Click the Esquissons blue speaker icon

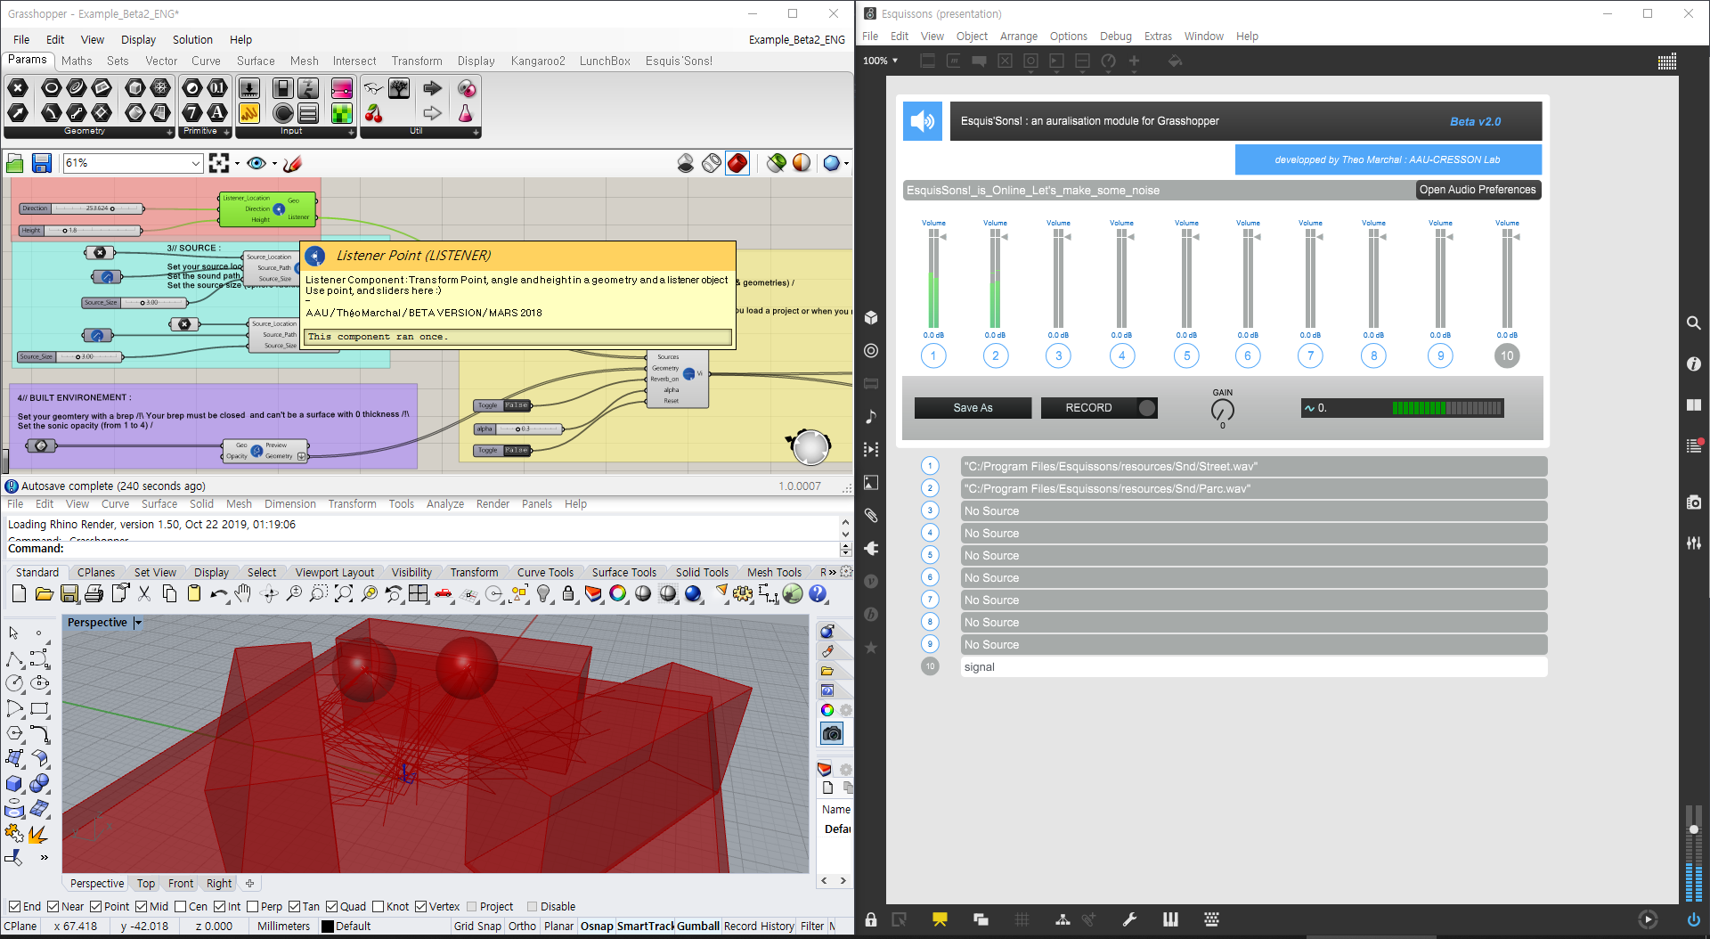pos(923,121)
